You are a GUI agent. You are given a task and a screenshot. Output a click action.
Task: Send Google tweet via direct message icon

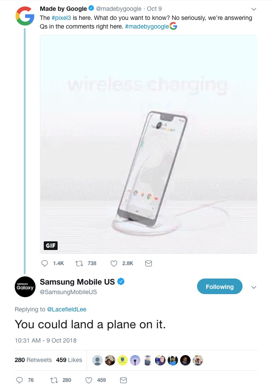(x=149, y=263)
